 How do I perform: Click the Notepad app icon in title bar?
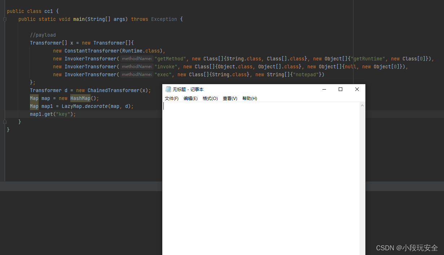pos(168,89)
